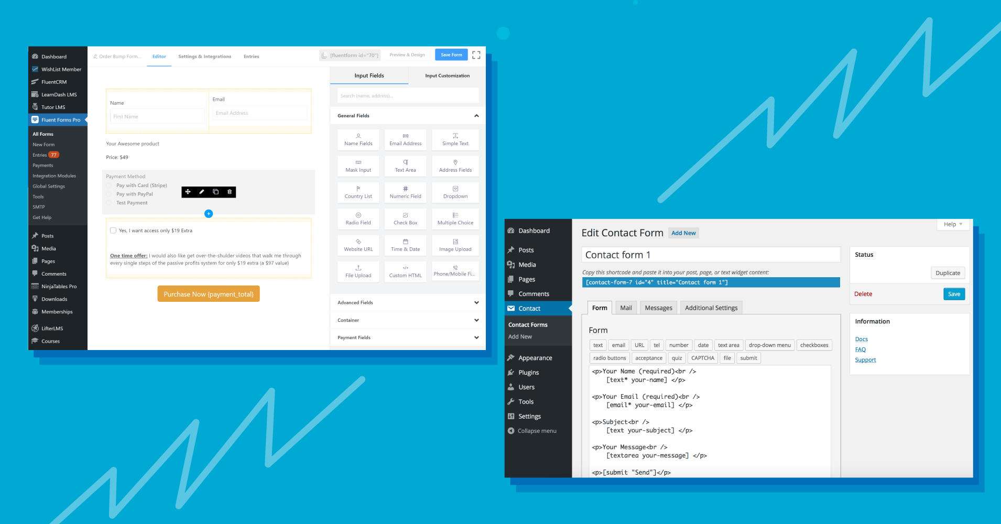Select the 'Pay with PayPal' radio option
The image size is (1001, 524).
click(x=108, y=194)
